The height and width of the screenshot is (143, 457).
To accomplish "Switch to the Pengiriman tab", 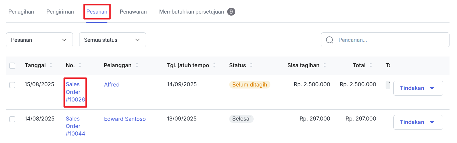I will (x=60, y=12).
